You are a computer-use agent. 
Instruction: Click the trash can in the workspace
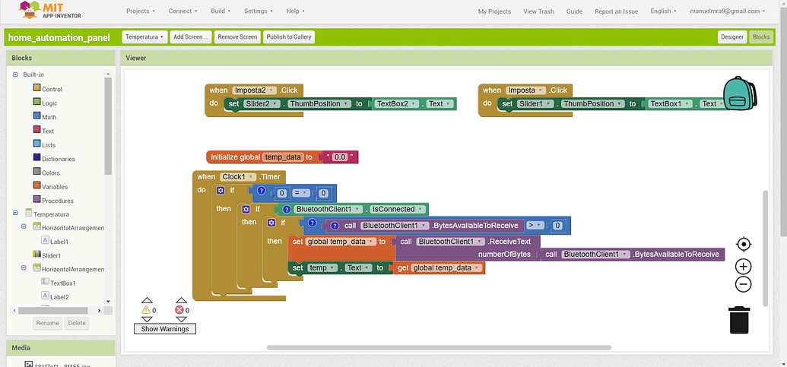point(739,319)
